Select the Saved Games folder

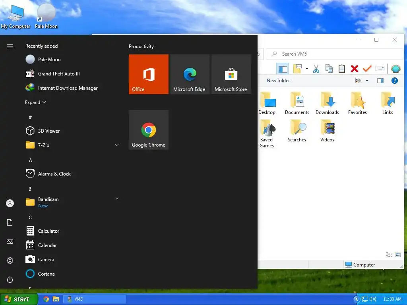(x=267, y=134)
